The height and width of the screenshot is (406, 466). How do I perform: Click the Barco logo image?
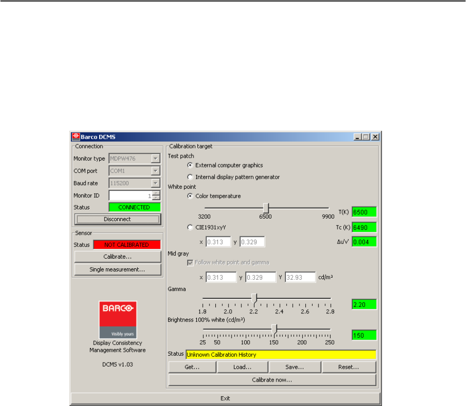[x=118, y=320]
